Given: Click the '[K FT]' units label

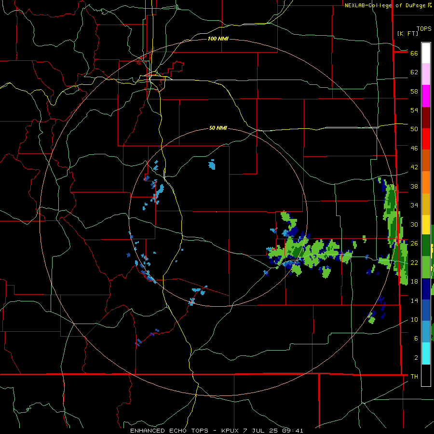Looking at the screenshot, I should tap(407, 33).
